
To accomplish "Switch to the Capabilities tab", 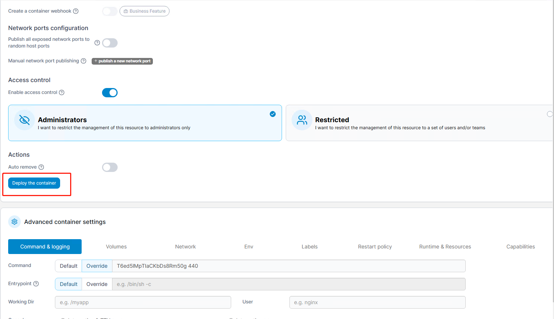I will 521,247.
